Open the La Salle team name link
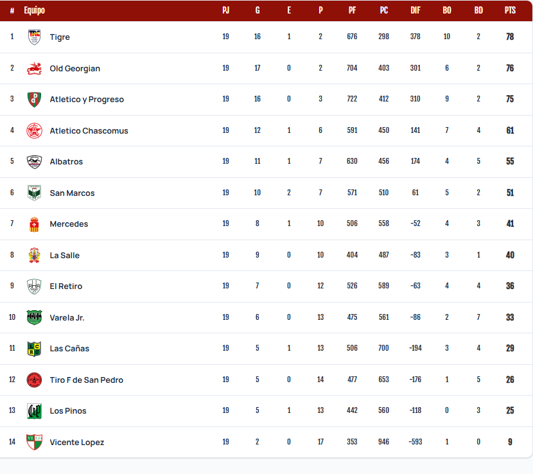 pos(65,256)
